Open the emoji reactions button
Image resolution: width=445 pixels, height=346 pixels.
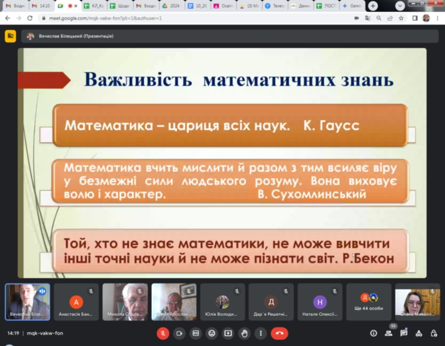211,333
